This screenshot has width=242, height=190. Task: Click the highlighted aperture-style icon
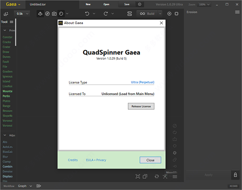(x=175, y=153)
